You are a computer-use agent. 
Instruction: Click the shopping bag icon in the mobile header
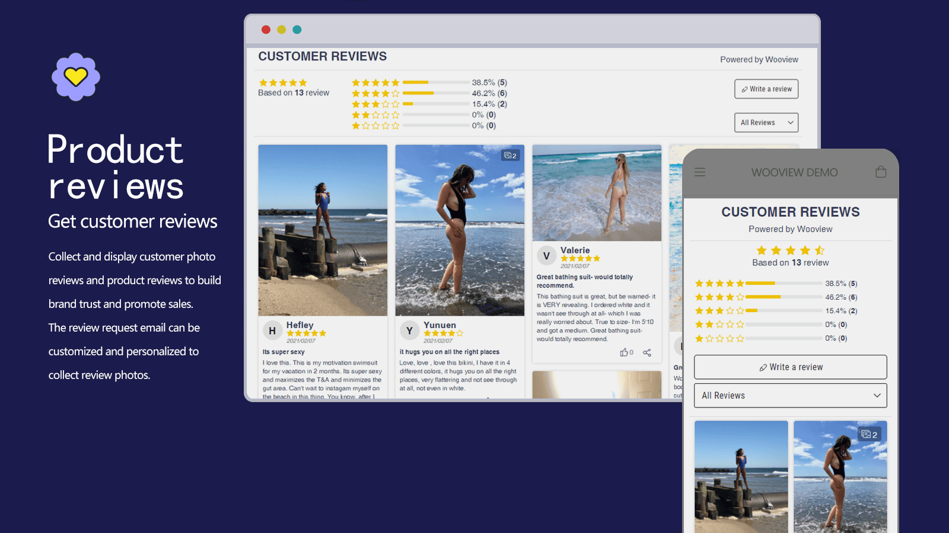pos(881,172)
